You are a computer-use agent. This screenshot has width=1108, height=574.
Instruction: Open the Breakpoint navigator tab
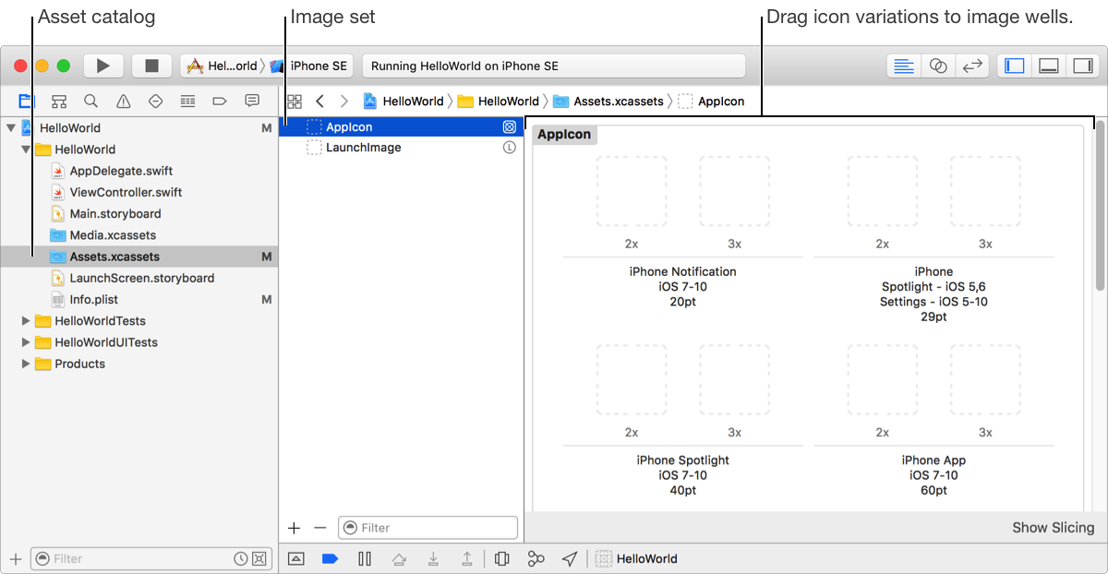[x=220, y=101]
